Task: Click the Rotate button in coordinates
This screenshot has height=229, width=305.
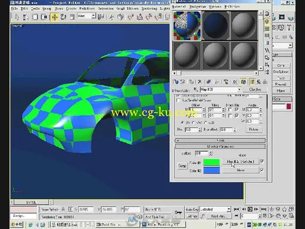Action: click(254, 129)
